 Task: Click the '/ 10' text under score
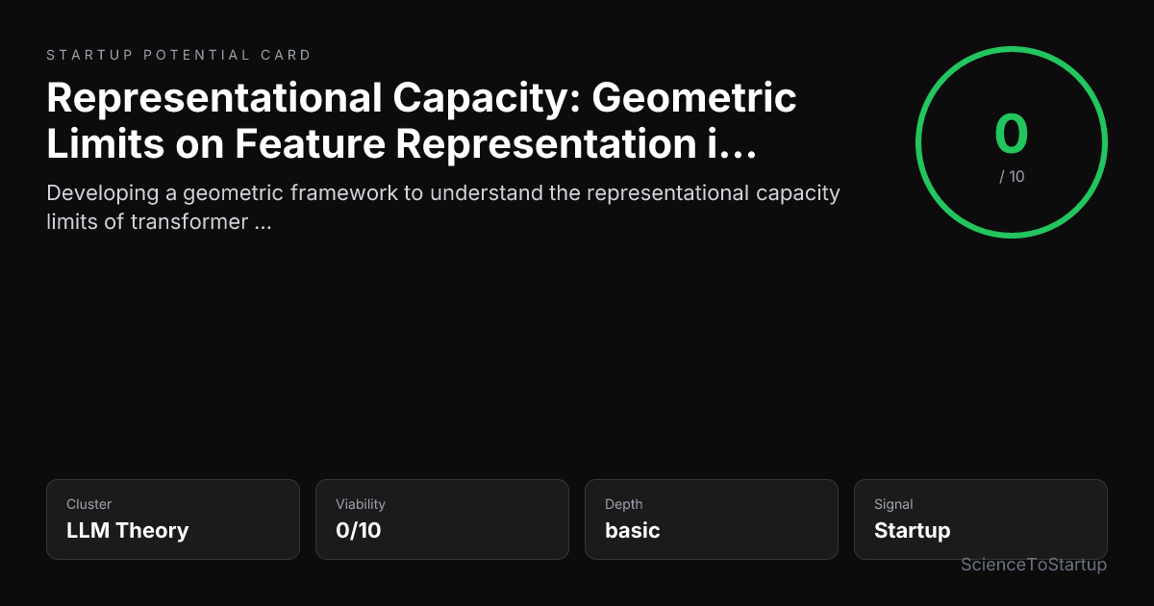point(1012,177)
